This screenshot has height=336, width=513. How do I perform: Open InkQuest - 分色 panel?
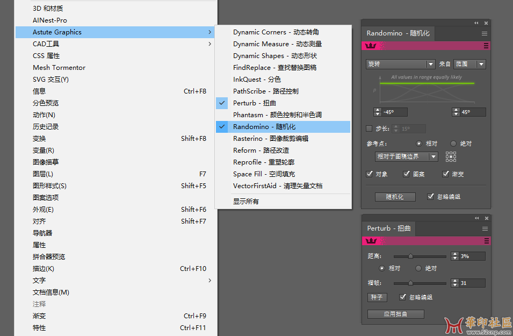pos(283,79)
